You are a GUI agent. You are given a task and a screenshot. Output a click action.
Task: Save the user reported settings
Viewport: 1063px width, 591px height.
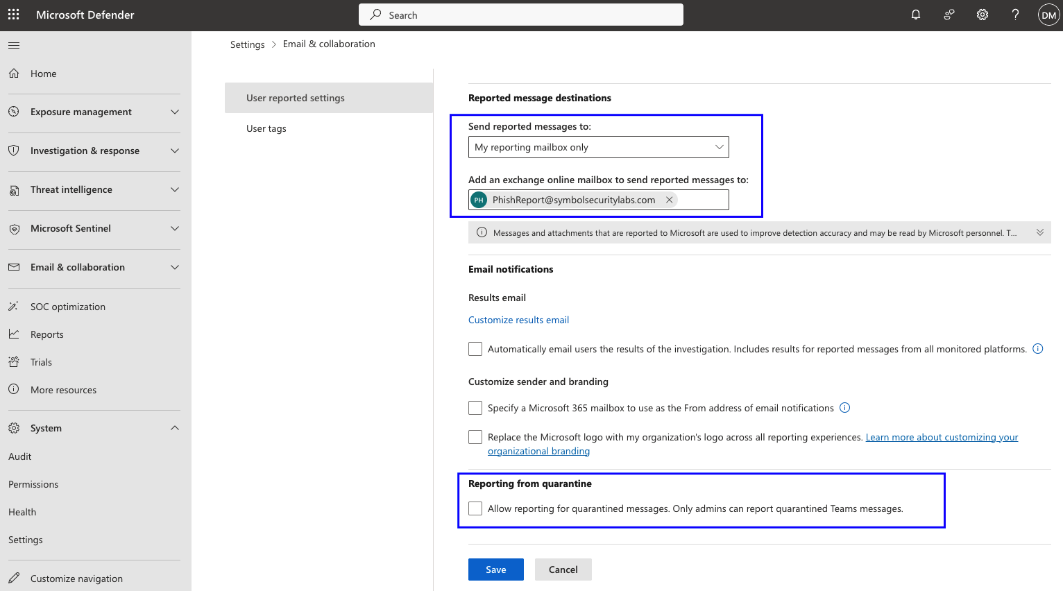tap(495, 569)
